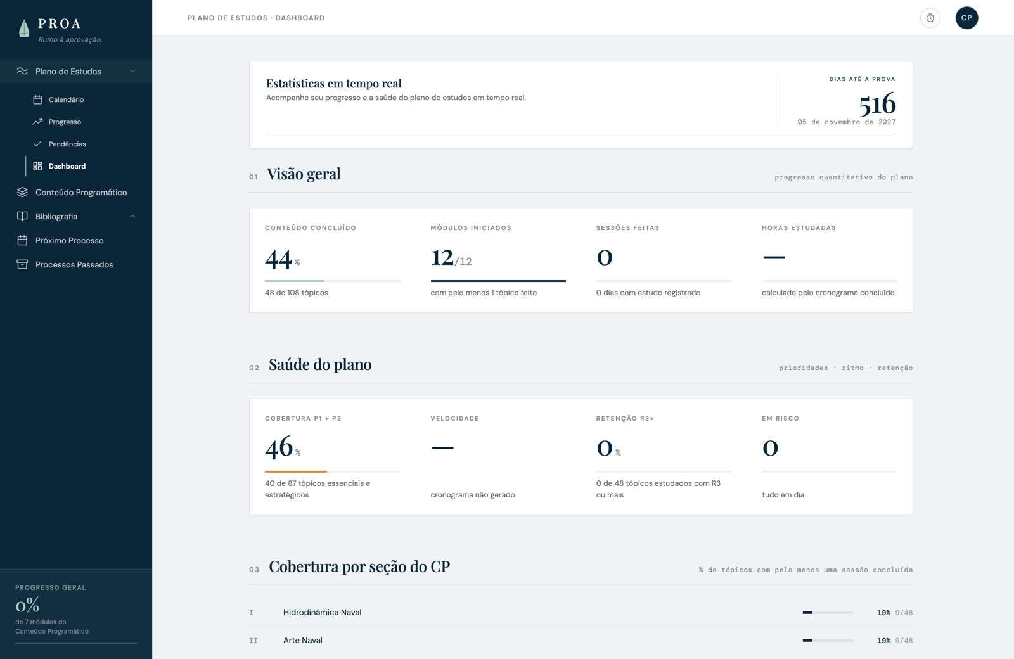Click the Cobertura por seção do CP heading

[x=359, y=566]
